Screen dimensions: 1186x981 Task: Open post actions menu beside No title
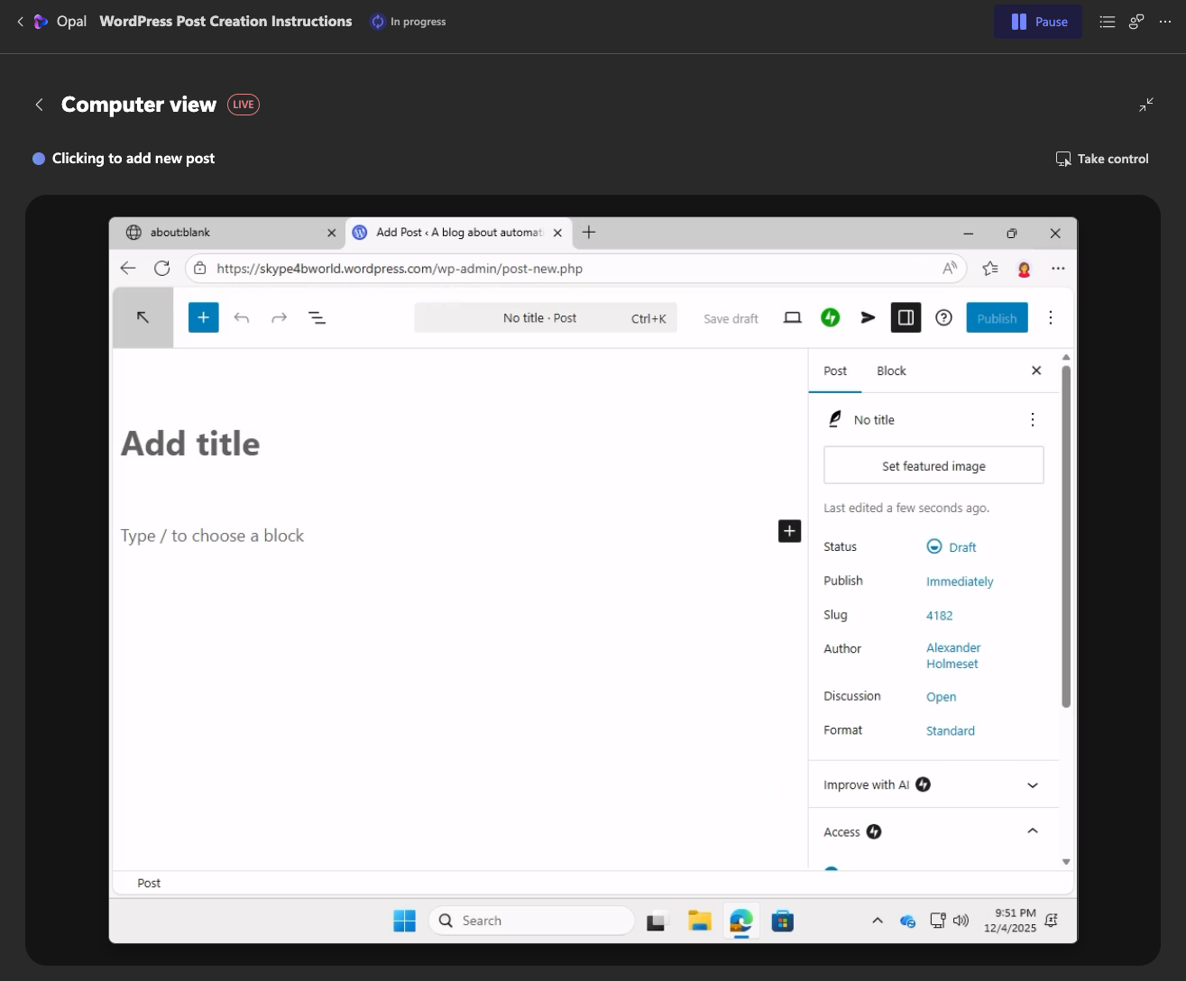(x=1033, y=420)
